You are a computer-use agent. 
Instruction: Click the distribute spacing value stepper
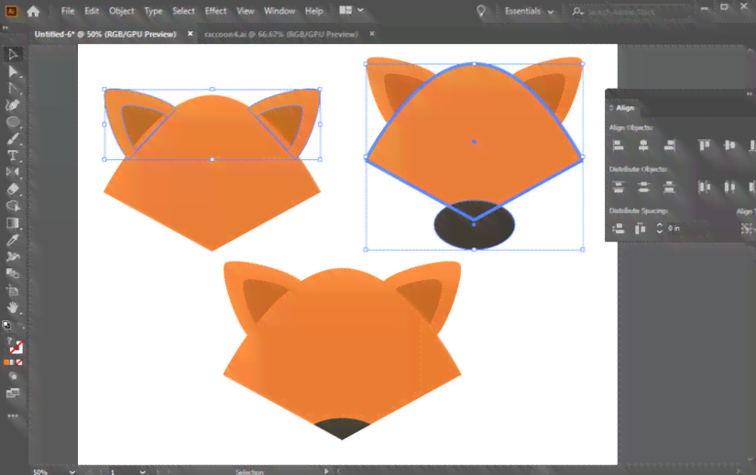click(x=660, y=228)
